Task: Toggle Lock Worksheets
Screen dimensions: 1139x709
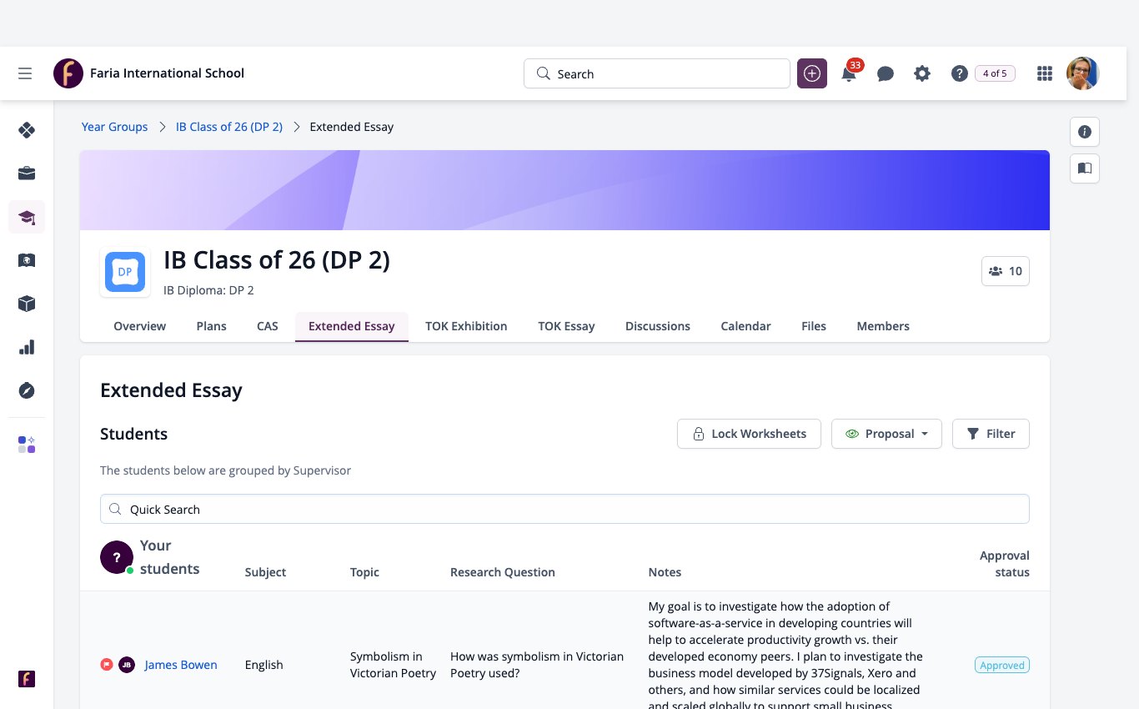Action: click(x=749, y=434)
